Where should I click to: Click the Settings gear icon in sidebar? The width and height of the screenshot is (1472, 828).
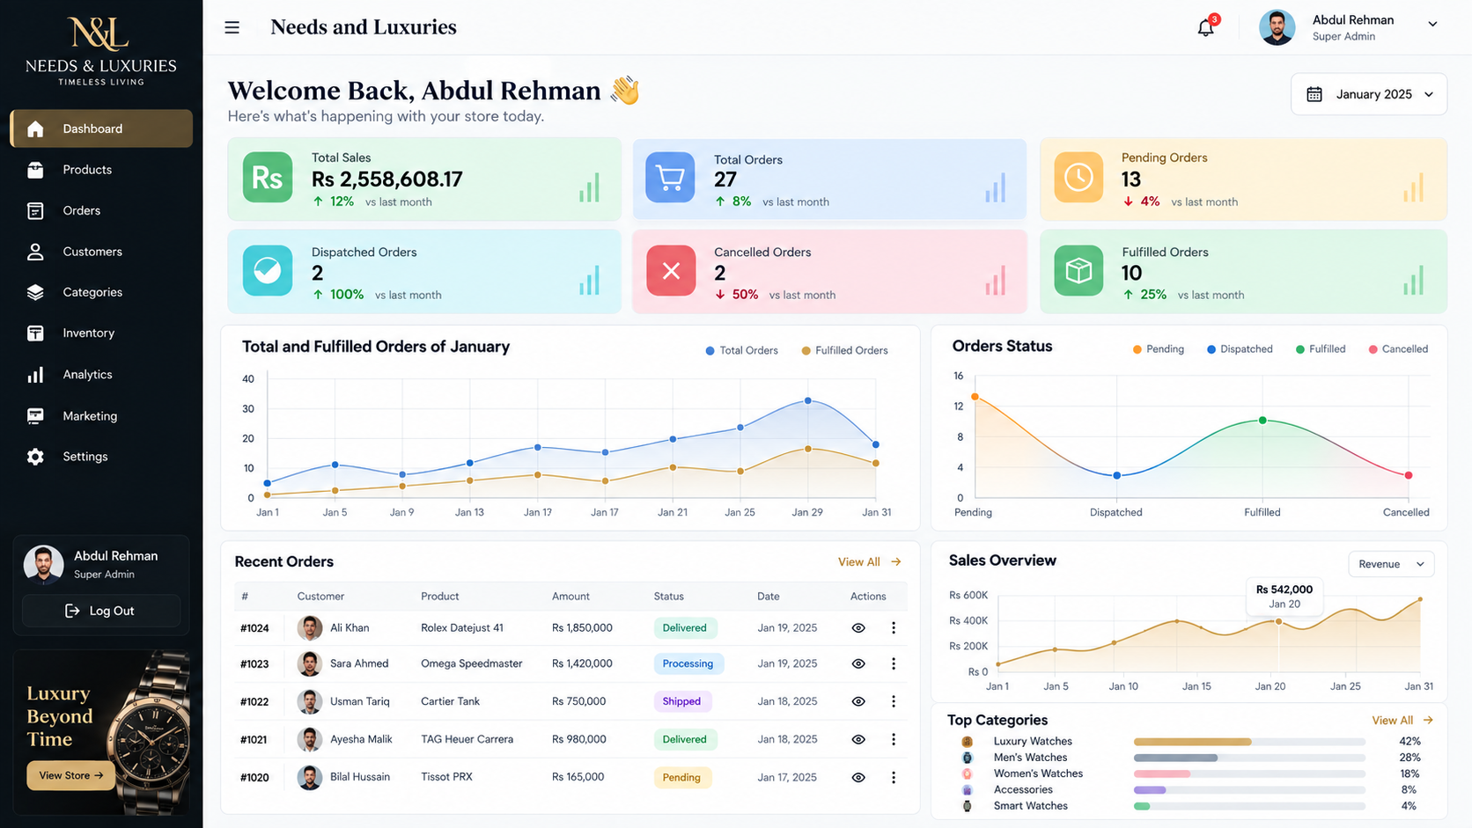35,457
